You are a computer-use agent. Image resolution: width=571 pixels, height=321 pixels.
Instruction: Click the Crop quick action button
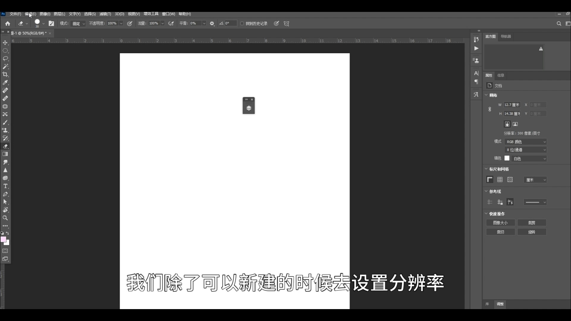click(532, 223)
